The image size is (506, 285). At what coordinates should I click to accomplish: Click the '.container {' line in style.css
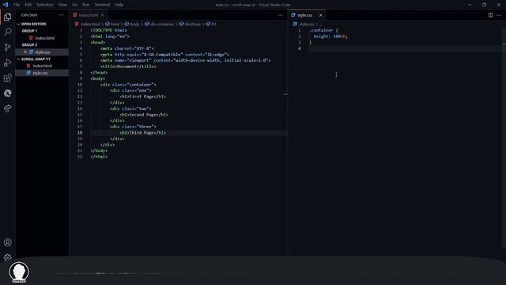click(x=323, y=30)
